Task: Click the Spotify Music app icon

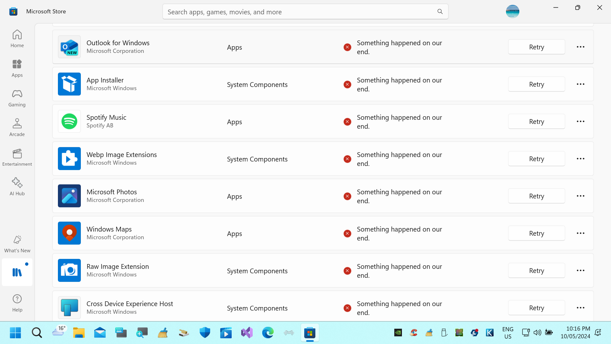Action: point(69,121)
